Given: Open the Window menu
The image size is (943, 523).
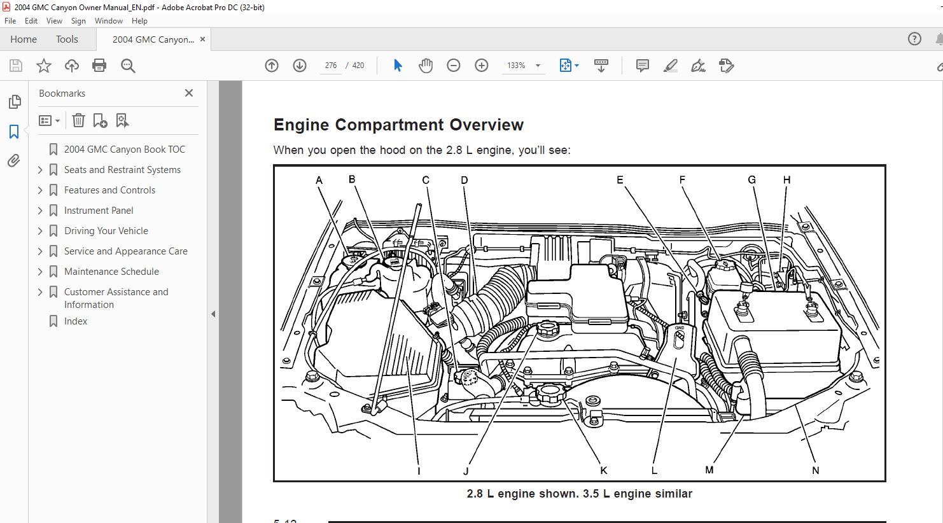Looking at the screenshot, I should click(x=109, y=21).
